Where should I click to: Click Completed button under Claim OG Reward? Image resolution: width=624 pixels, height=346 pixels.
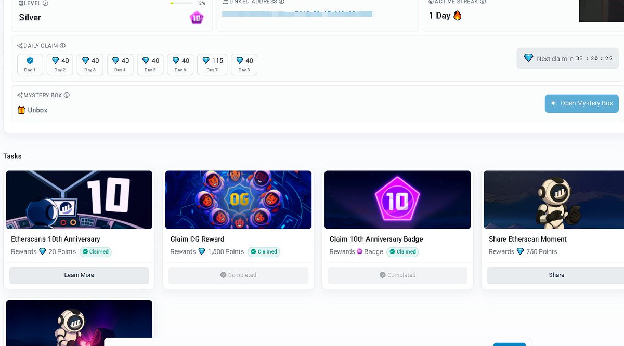point(238,275)
